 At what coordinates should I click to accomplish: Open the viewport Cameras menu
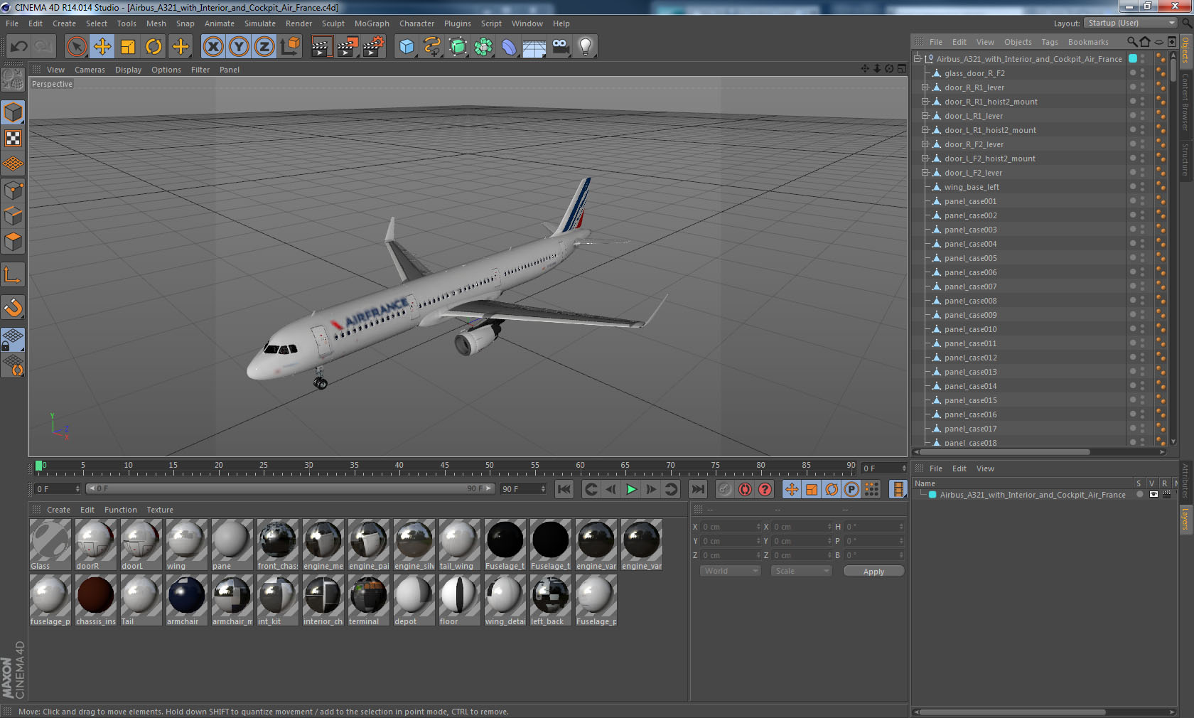point(90,70)
